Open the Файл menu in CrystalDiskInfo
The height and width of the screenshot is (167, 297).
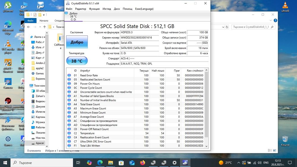(x=69, y=9)
